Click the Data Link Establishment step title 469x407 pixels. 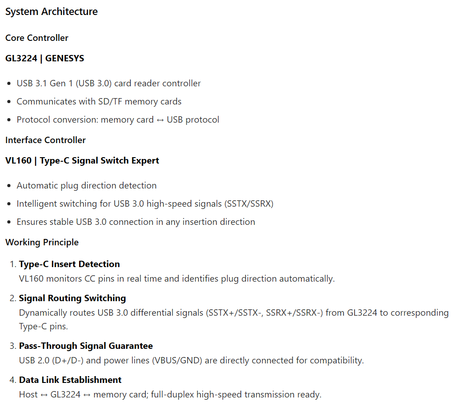pos(70,380)
